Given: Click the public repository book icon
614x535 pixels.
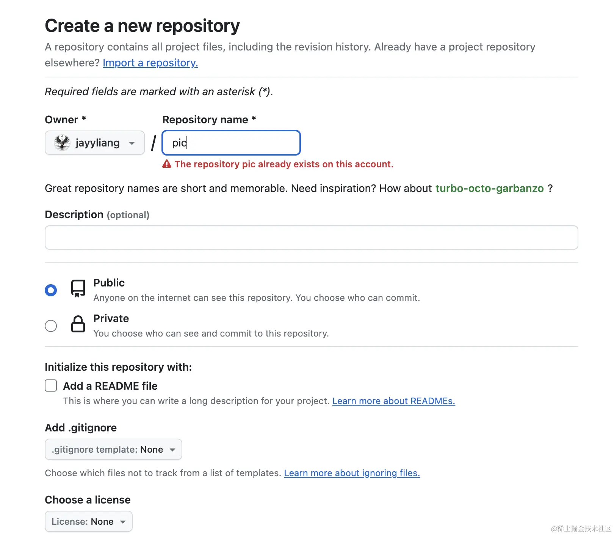Looking at the screenshot, I should tap(78, 289).
